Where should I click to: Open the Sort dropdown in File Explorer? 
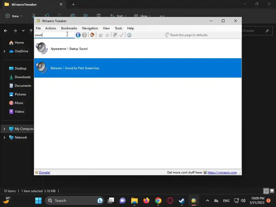coord(118,16)
